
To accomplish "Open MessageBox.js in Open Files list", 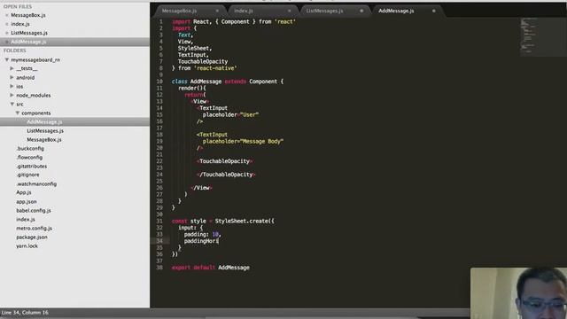I will [x=28, y=15].
